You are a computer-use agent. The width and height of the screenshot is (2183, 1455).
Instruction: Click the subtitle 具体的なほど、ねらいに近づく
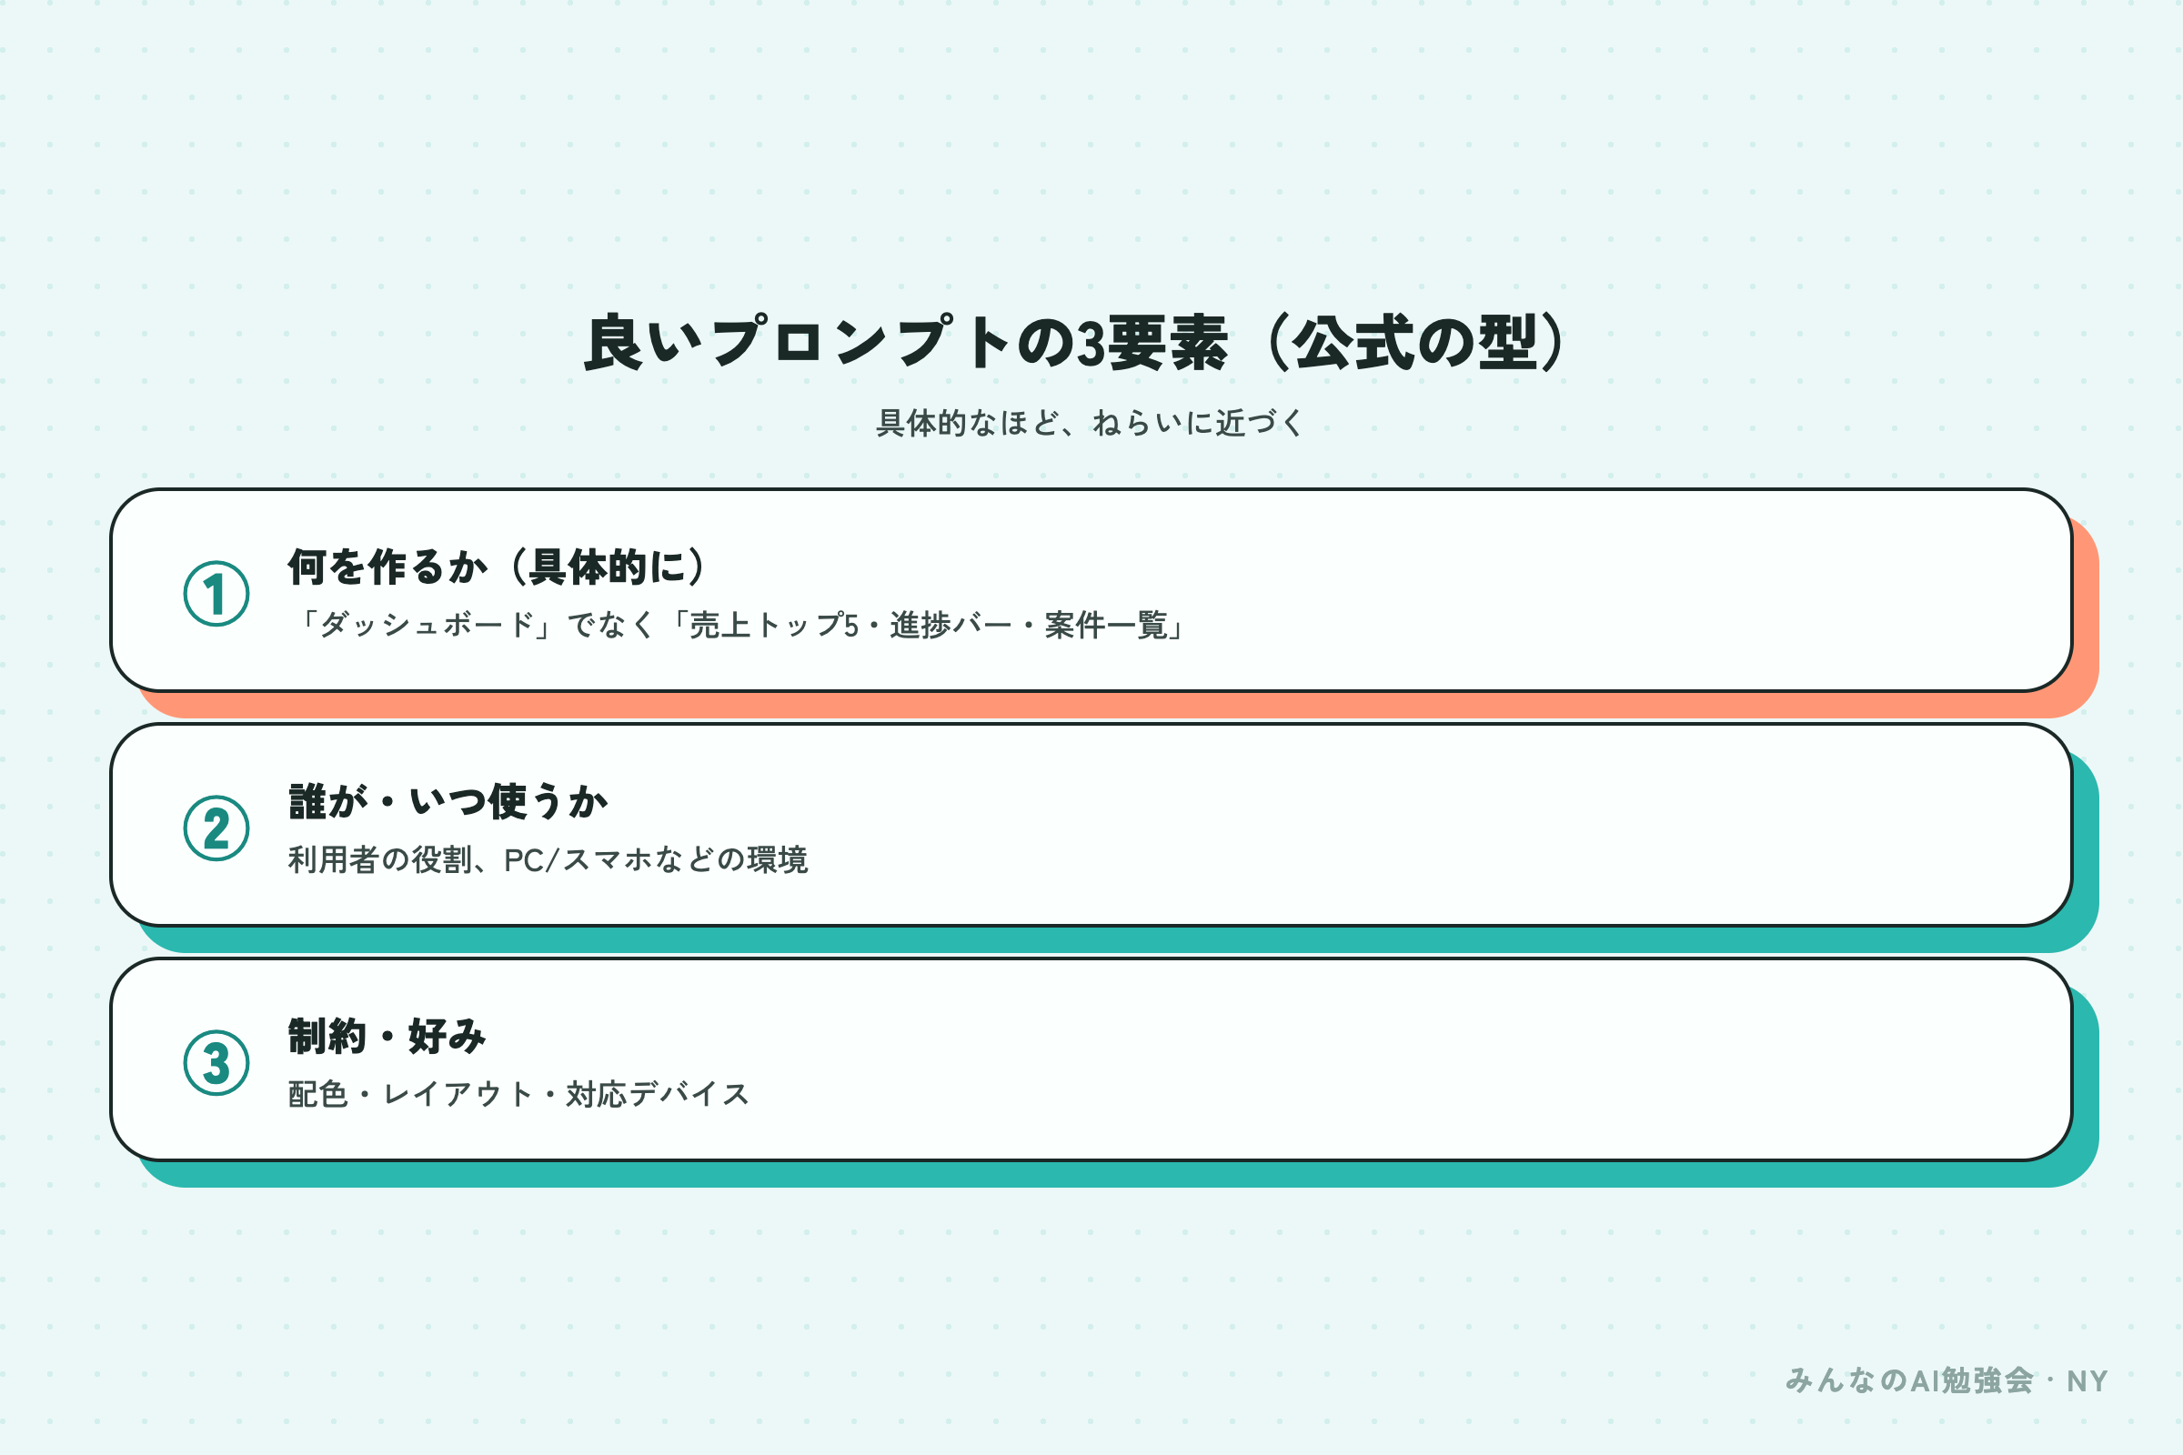point(1091,423)
